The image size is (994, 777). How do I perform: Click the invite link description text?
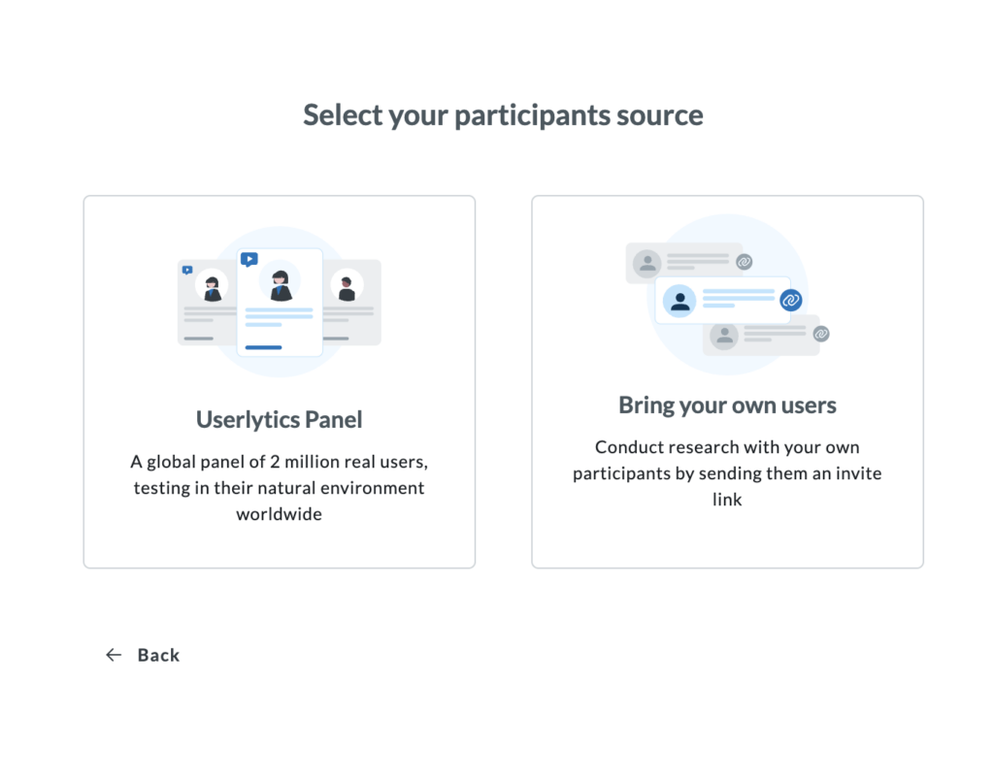(x=727, y=473)
